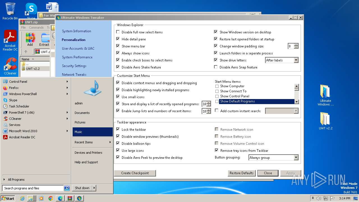Increase window padding size stepper

(x=296, y=45)
